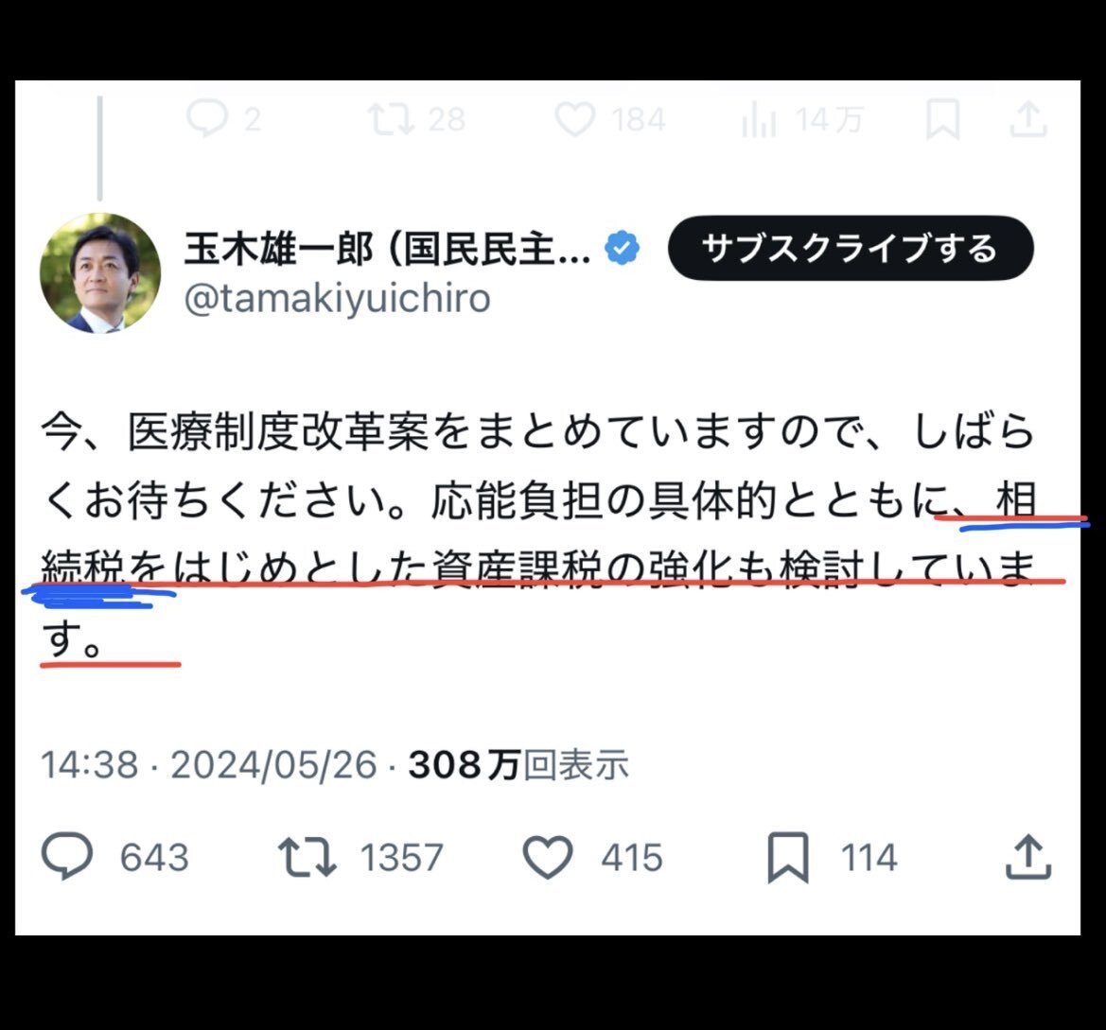This screenshot has width=1106, height=1030.
Task: Open faded view analytics icon showing 14万
Action: pyautogui.click(x=758, y=119)
